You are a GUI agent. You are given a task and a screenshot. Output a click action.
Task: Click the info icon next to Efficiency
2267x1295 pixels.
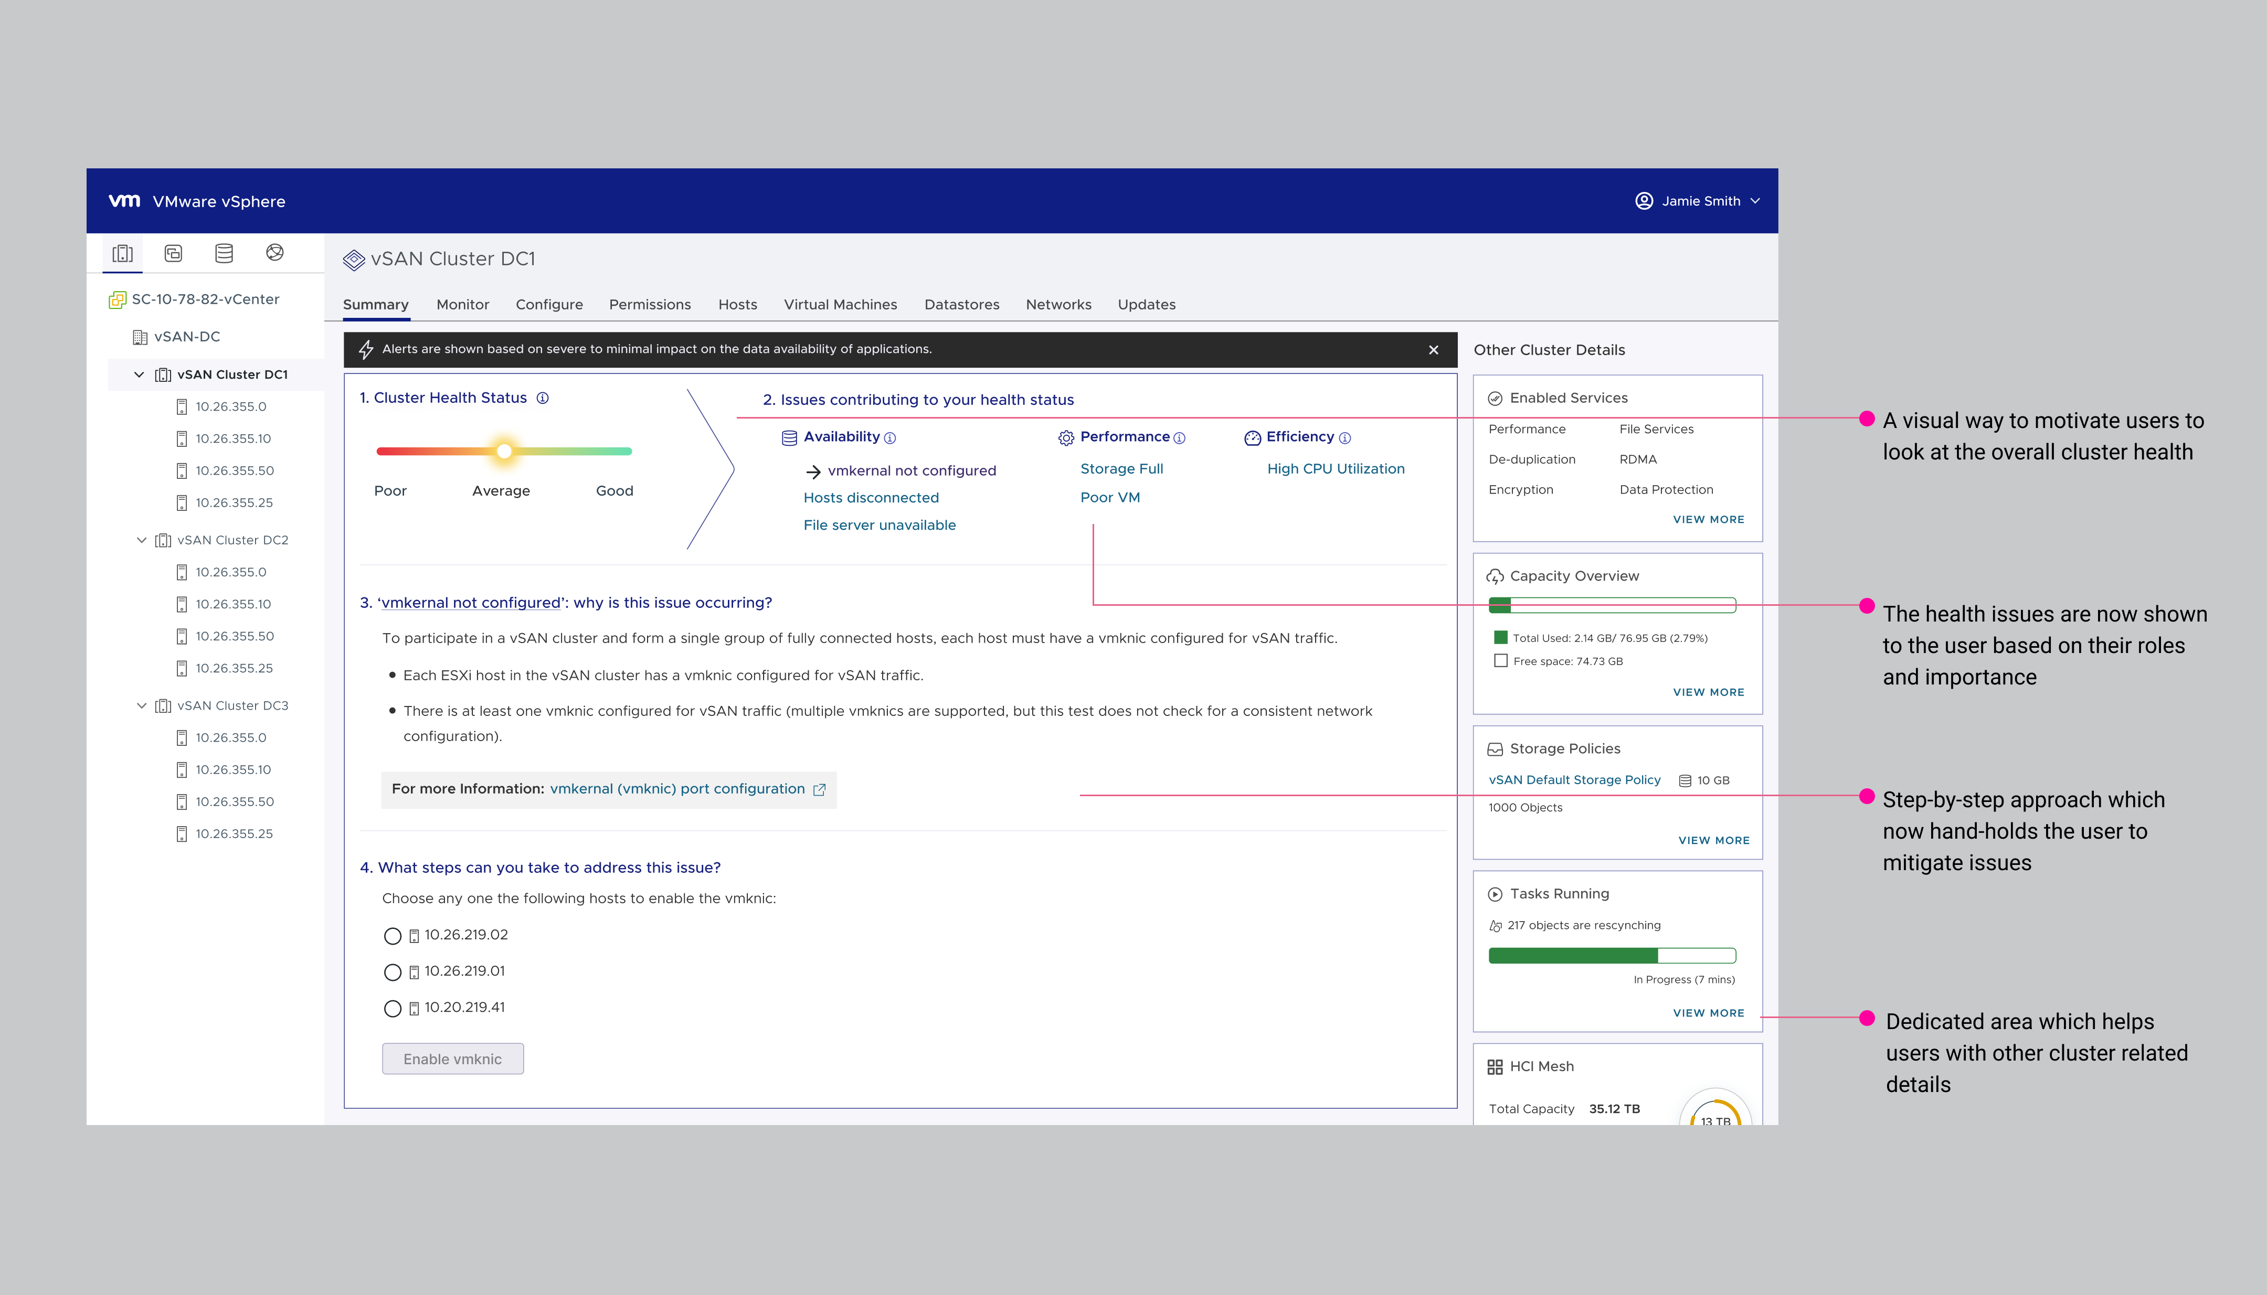pyautogui.click(x=1344, y=437)
